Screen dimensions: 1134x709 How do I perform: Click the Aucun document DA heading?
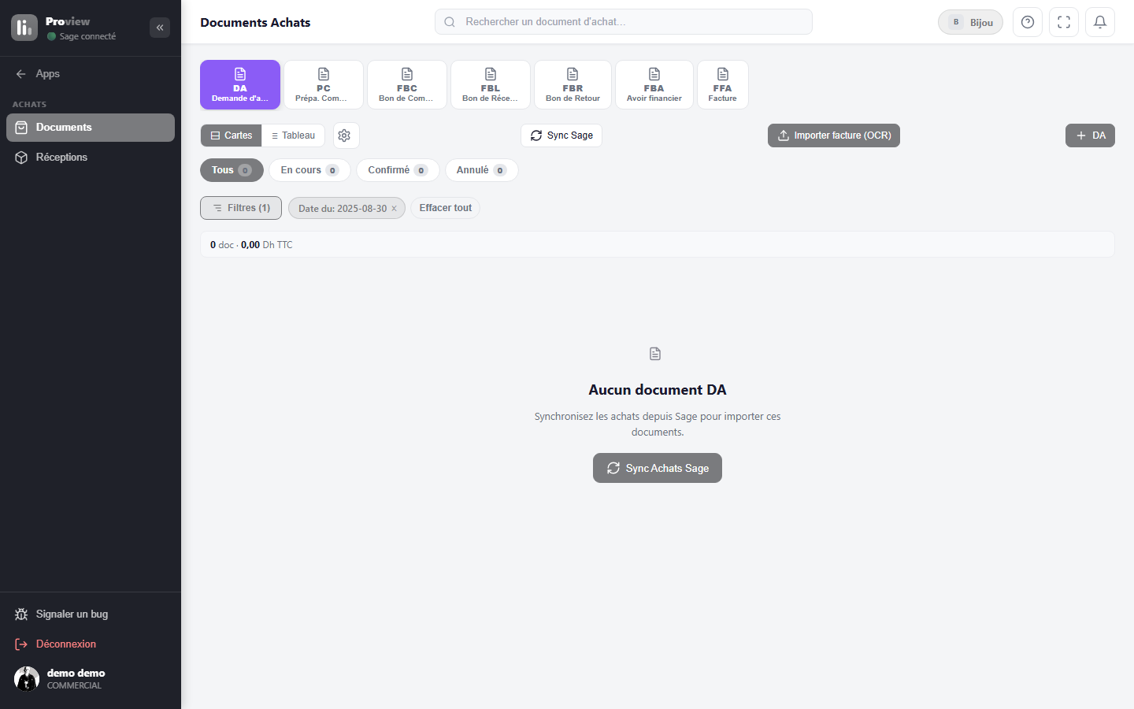pos(658,390)
